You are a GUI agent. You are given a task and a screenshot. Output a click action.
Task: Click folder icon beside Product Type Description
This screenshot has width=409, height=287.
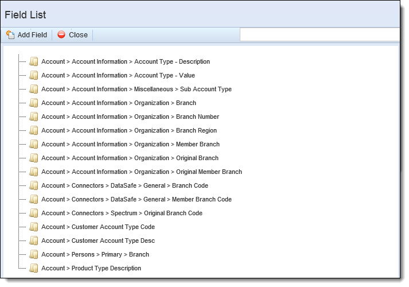[34, 268]
